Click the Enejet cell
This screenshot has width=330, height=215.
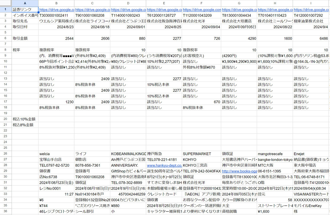tap(311, 154)
